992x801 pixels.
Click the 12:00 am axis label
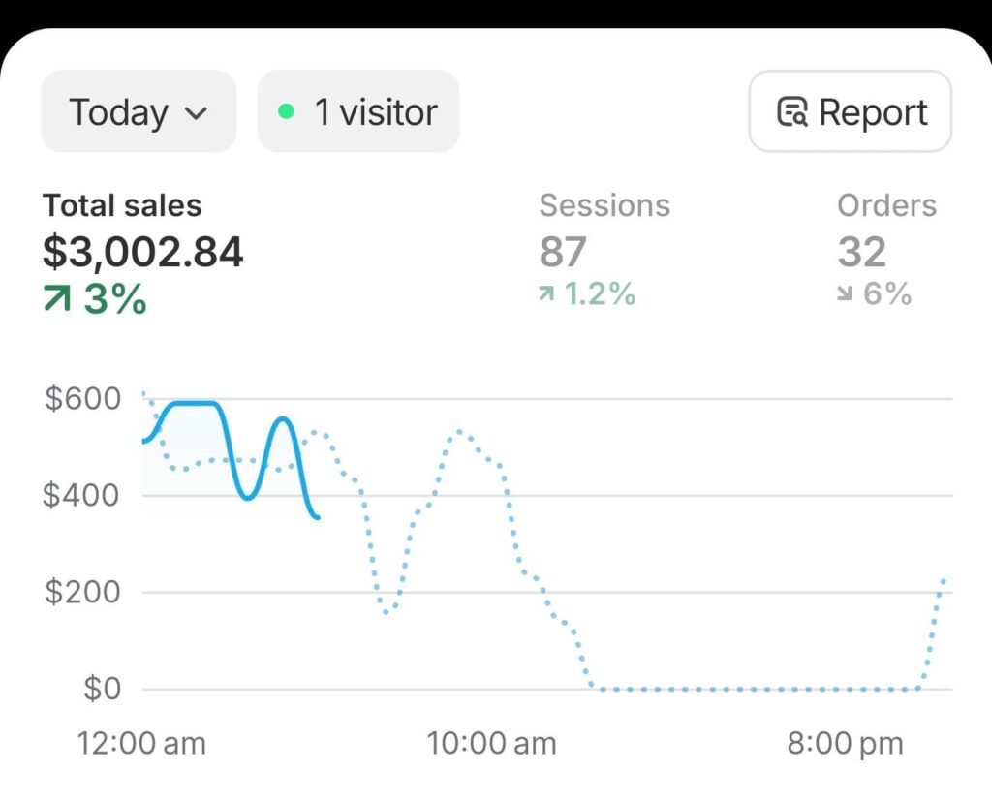[x=141, y=744]
